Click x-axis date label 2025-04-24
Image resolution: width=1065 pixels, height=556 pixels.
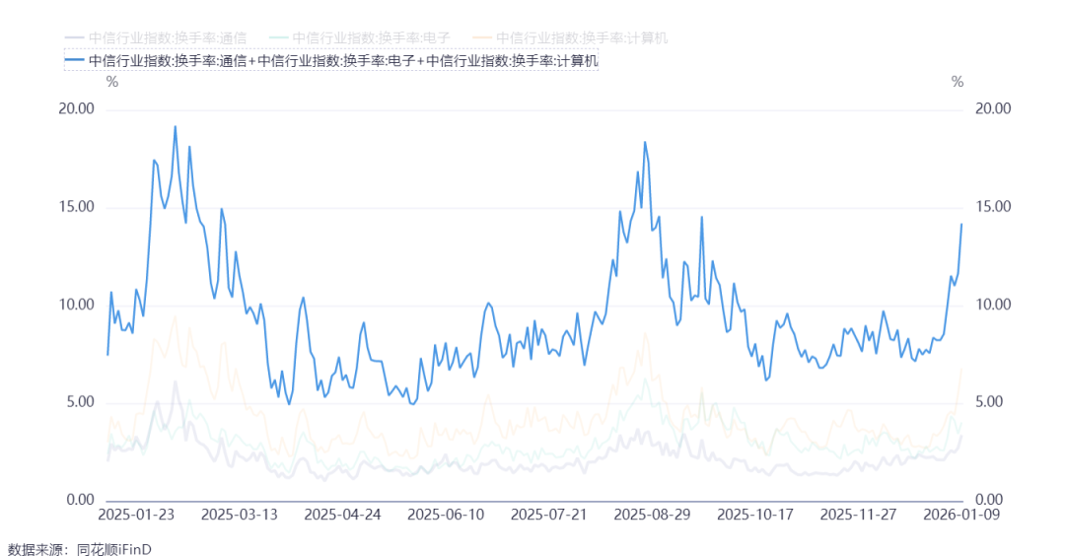pyautogui.click(x=342, y=515)
